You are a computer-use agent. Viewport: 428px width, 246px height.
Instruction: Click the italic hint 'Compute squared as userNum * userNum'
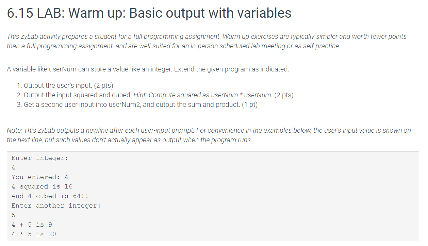tap(203, 95)
